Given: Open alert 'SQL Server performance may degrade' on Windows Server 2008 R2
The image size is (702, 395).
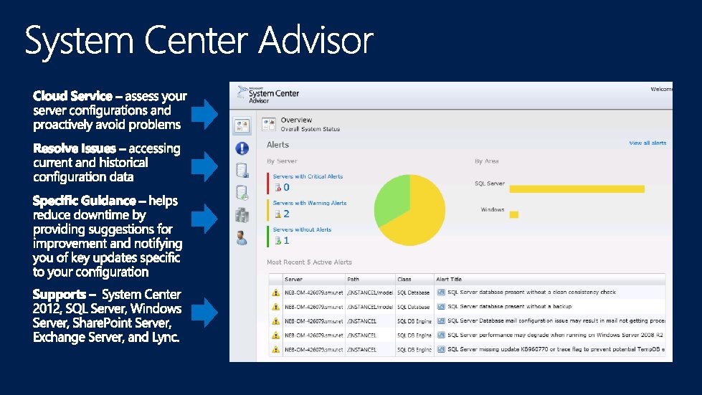Looking at the screenshot, I should click(x=555, y=335).
